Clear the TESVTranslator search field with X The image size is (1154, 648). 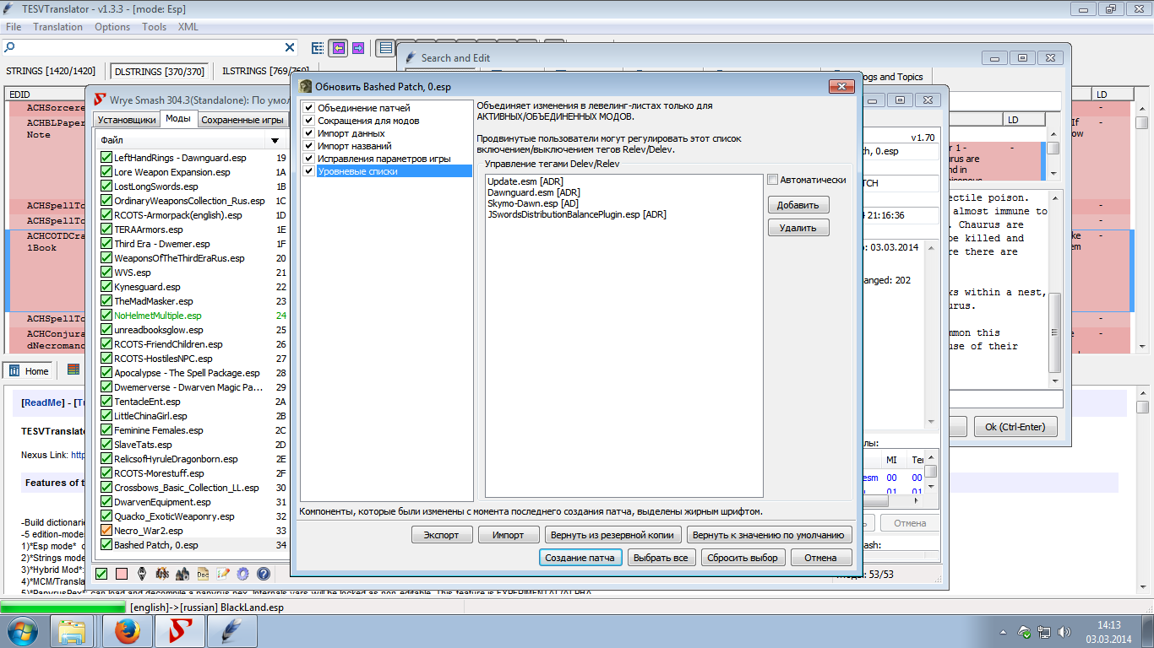coord(290,48)
